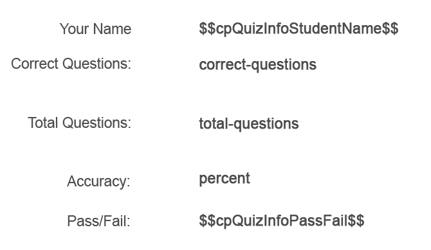Focus the pass/fail result variable caption
This screenshot has width=431, height=250.
pos(282,221)
